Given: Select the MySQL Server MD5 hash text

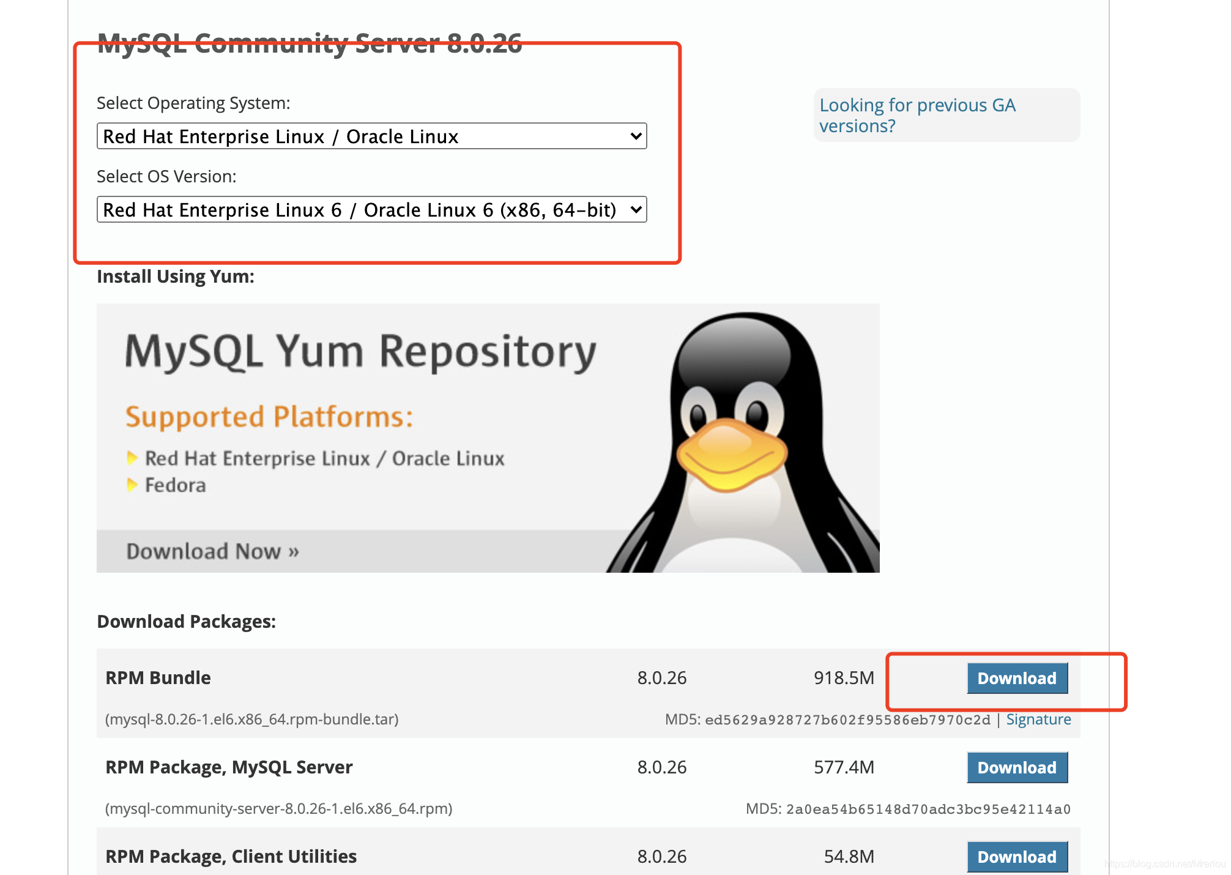Looking at the screenshot, I should coord(928,809).
